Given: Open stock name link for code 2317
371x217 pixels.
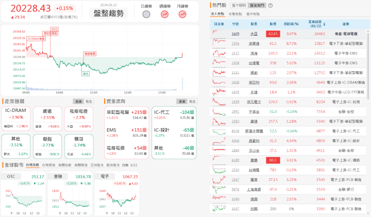Looking at the screenshot, I should [254, 53].
